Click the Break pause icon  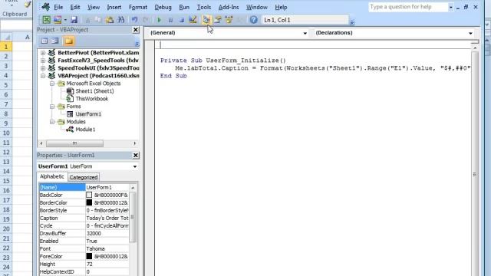click(170, 20)
